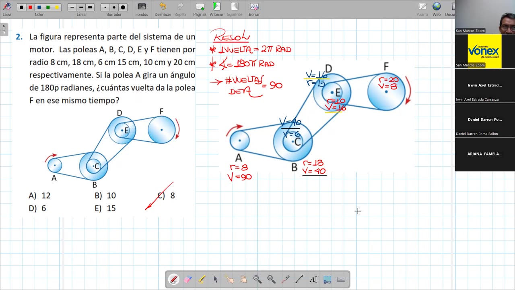The image size is (515, 290).
Task: Choose the green pen color
Action: [48, 7]
